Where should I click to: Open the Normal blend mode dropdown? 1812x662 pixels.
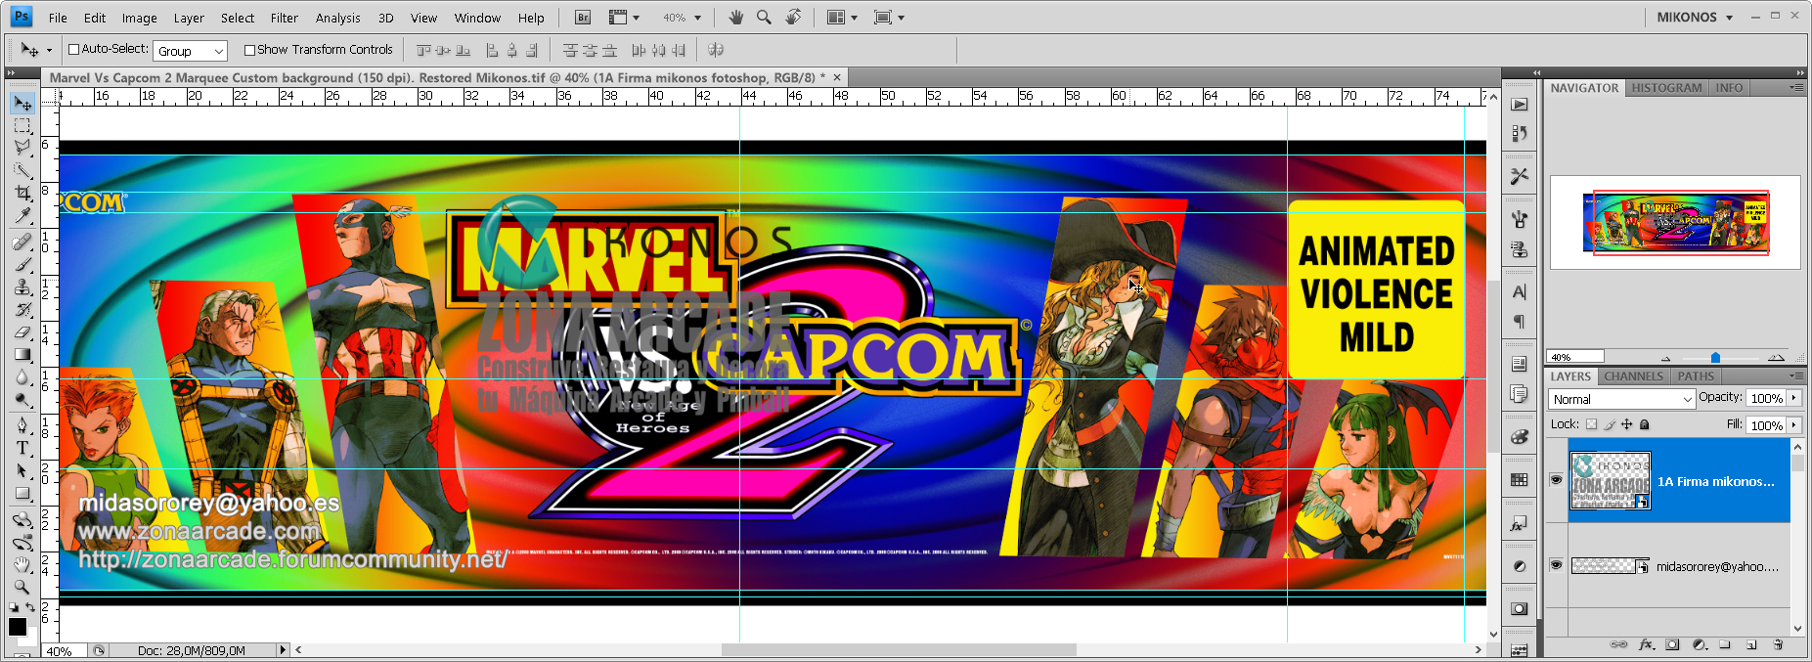point(1621,399)
